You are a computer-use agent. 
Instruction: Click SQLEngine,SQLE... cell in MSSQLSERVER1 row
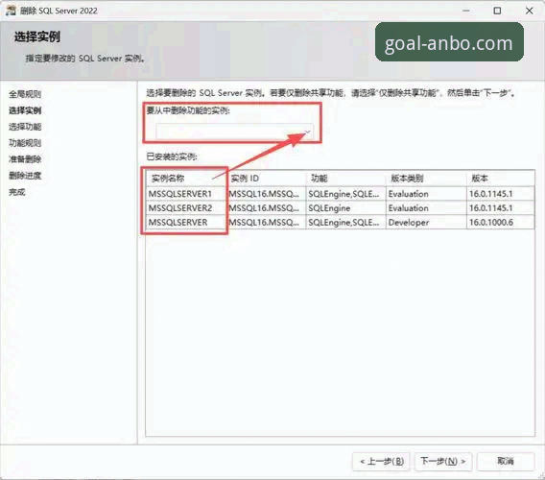tap(345, 194)
